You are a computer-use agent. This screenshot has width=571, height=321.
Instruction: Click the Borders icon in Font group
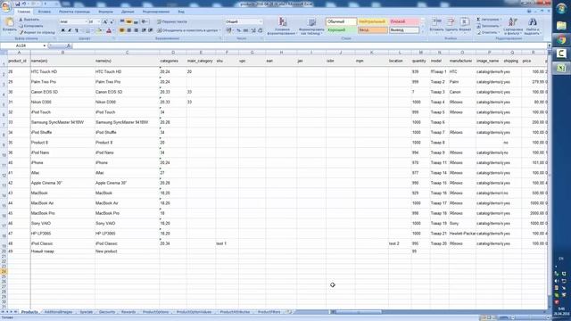[x=87, y=30]
